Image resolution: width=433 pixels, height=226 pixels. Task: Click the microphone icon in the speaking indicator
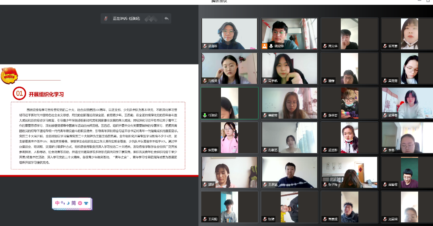(x=106, y=18)
